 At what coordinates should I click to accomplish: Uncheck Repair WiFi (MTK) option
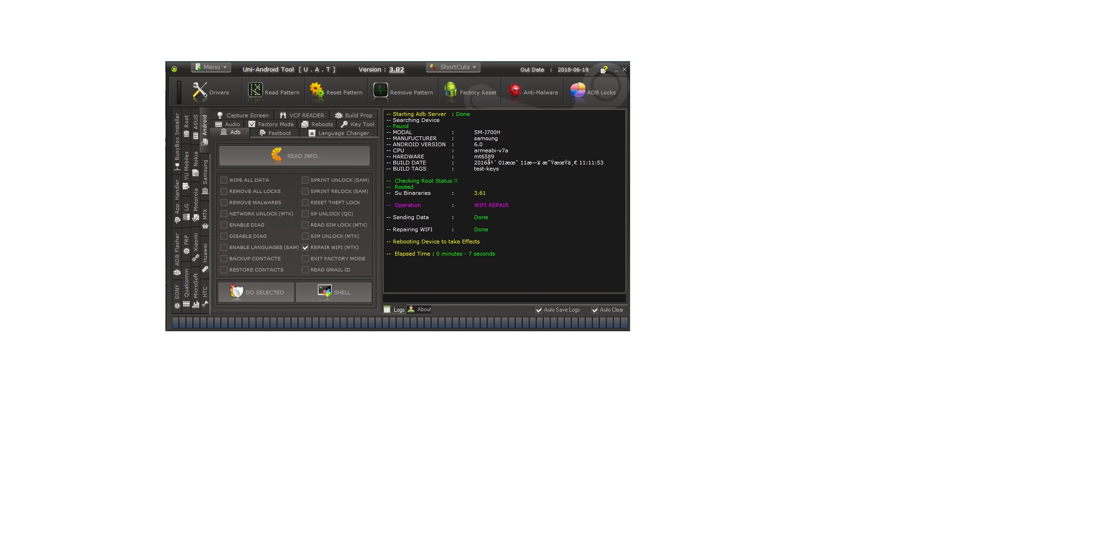[x=305, y=247]
